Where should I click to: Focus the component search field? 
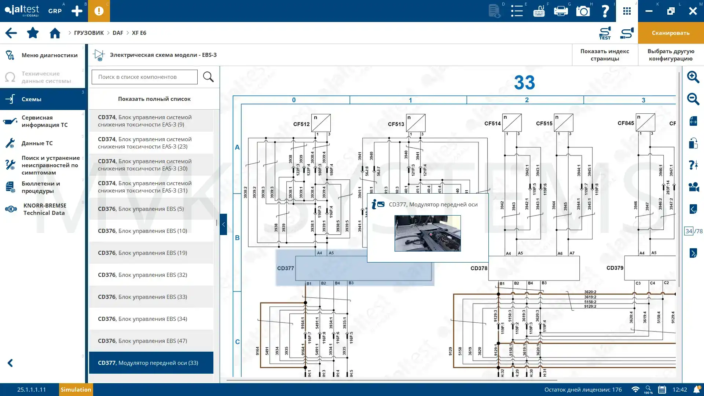144,77
